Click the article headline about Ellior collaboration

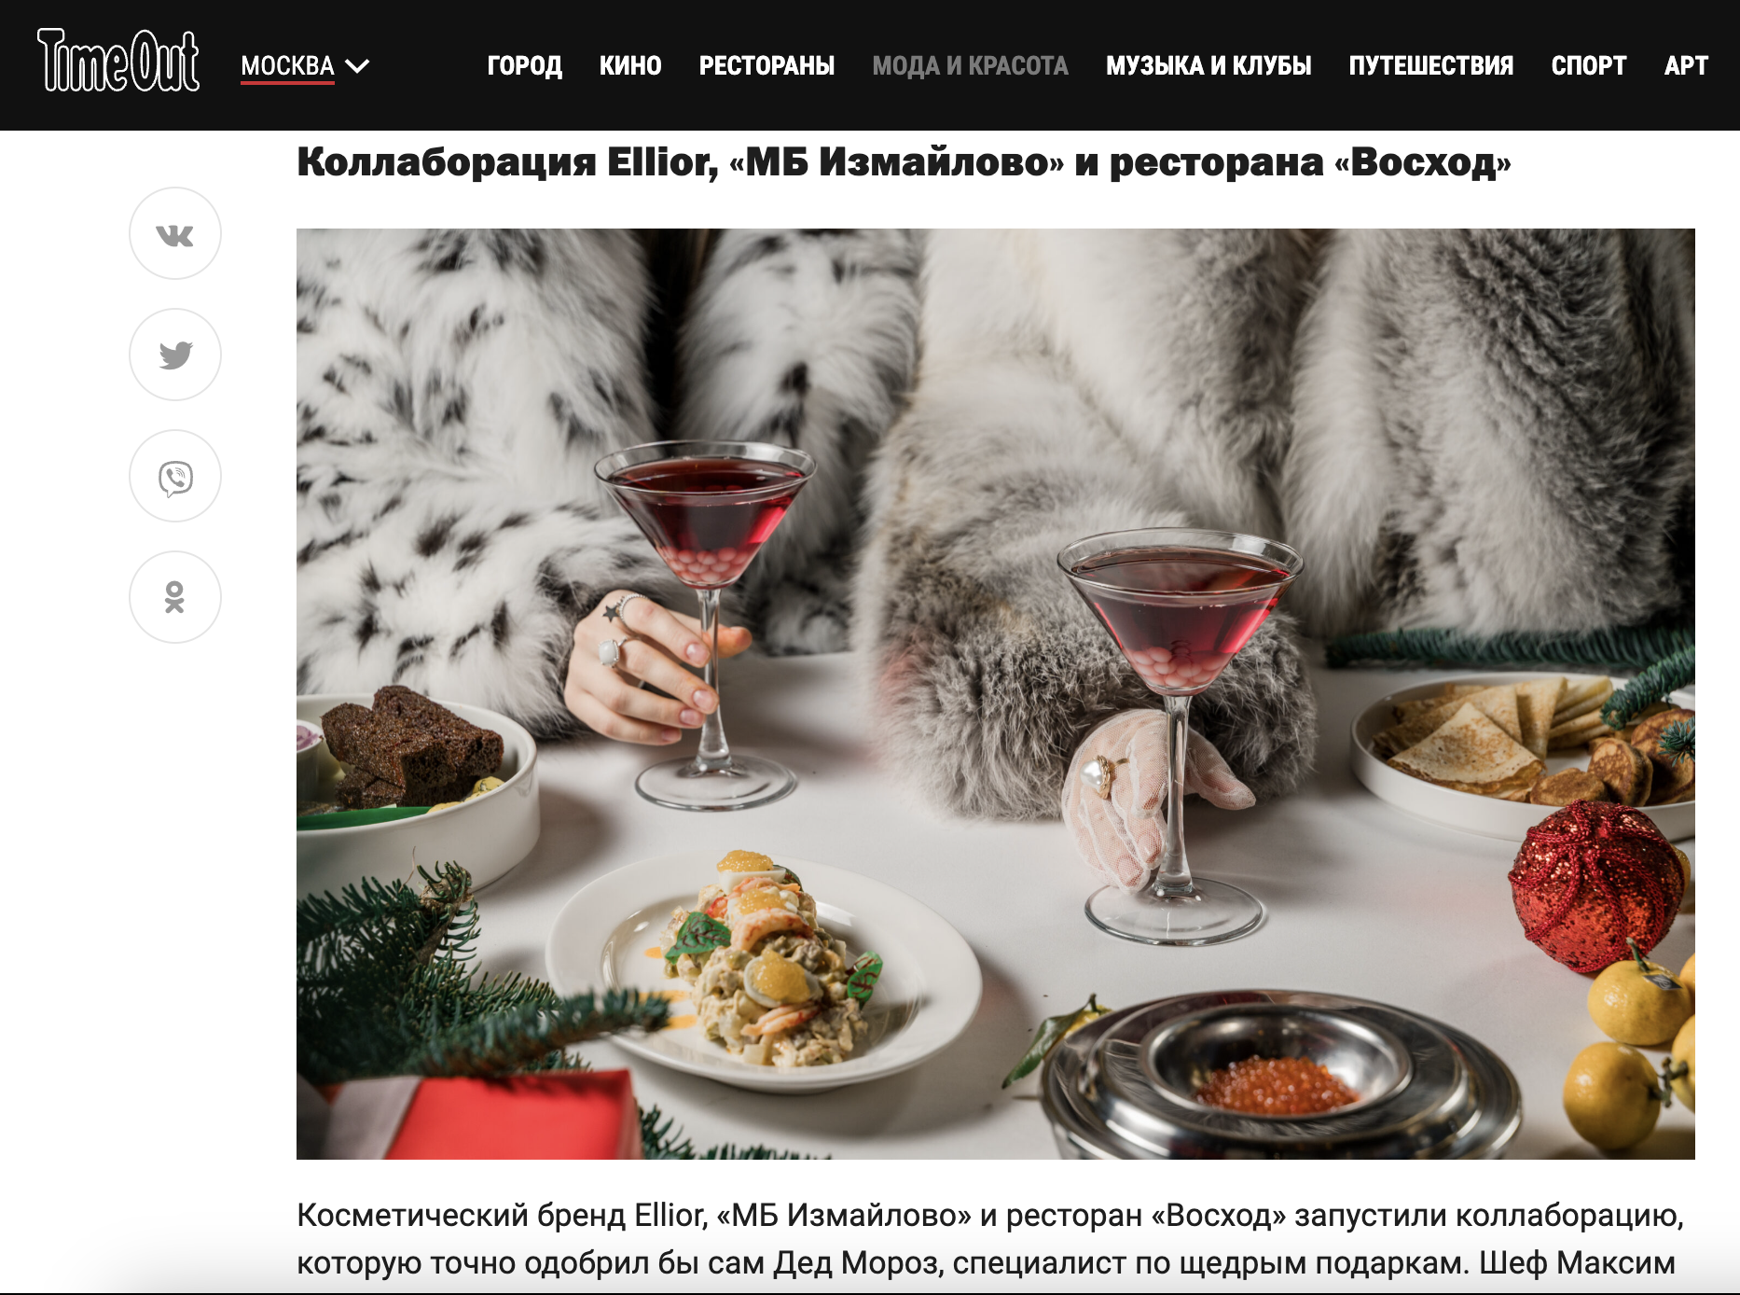click(904, 162)
